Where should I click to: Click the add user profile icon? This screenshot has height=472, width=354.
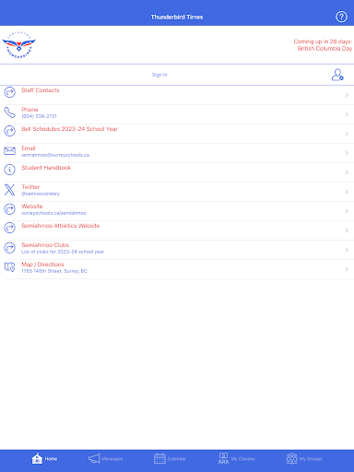337,75
